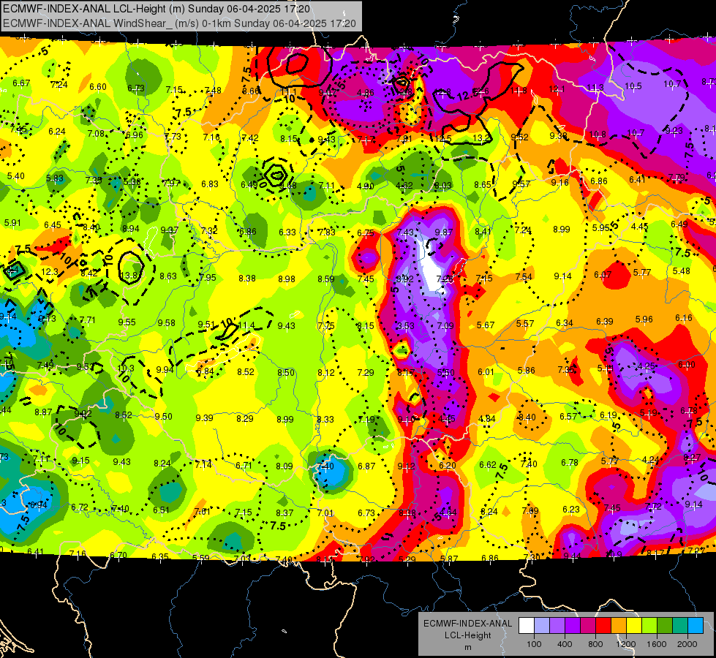Screen dimensions: 716x658
Task: Click legend tick label 800
Action: coord(595,644)
